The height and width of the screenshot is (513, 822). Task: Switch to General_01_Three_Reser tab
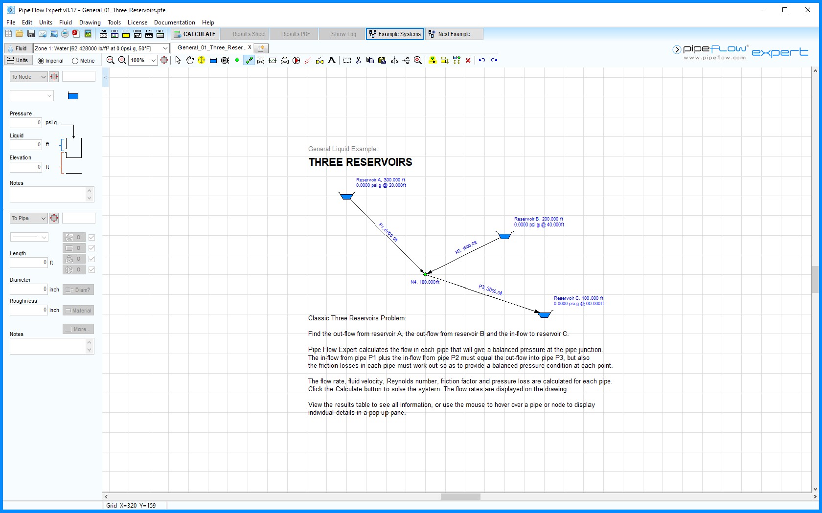[211, 47]
